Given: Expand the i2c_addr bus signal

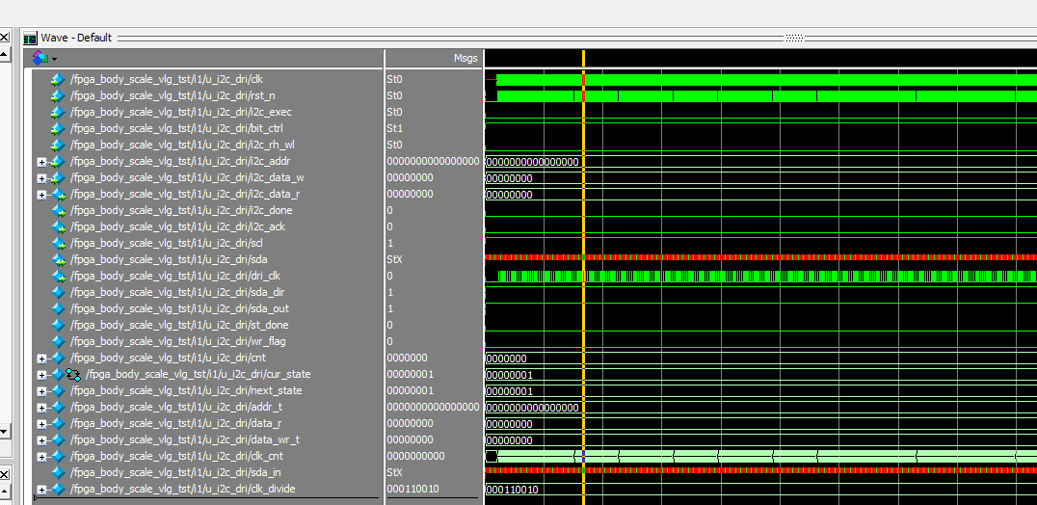Looking at the screenshot, I should tap(41, 162).
